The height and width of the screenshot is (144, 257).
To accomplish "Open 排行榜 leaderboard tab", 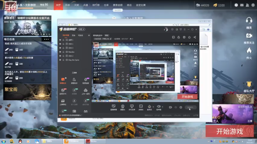I will (x=96, y=5).
